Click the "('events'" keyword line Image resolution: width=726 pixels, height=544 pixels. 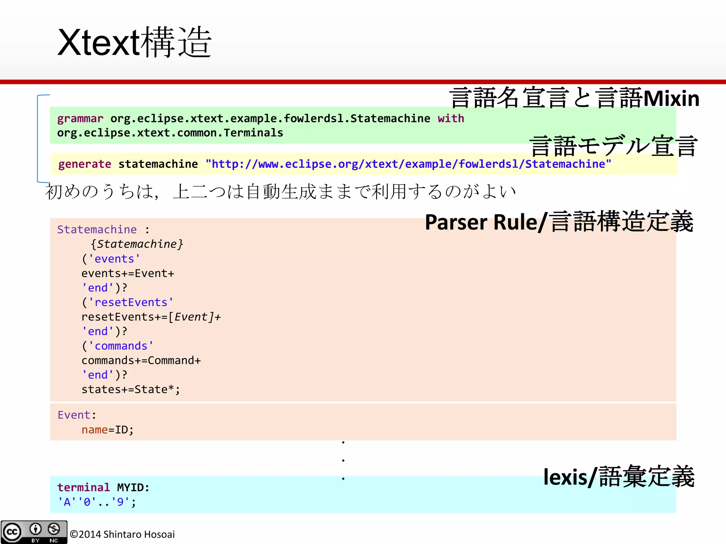click(111, 259)
